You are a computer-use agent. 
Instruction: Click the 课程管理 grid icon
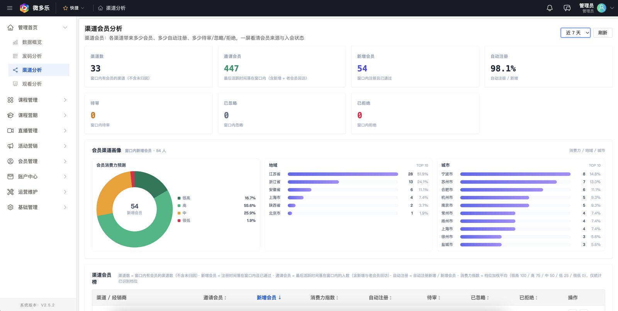pos(10,100)
